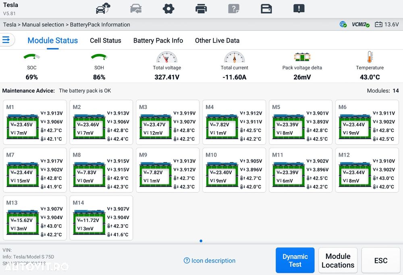
Task: Click the Total current meter icon
Action: coord(235,57)
